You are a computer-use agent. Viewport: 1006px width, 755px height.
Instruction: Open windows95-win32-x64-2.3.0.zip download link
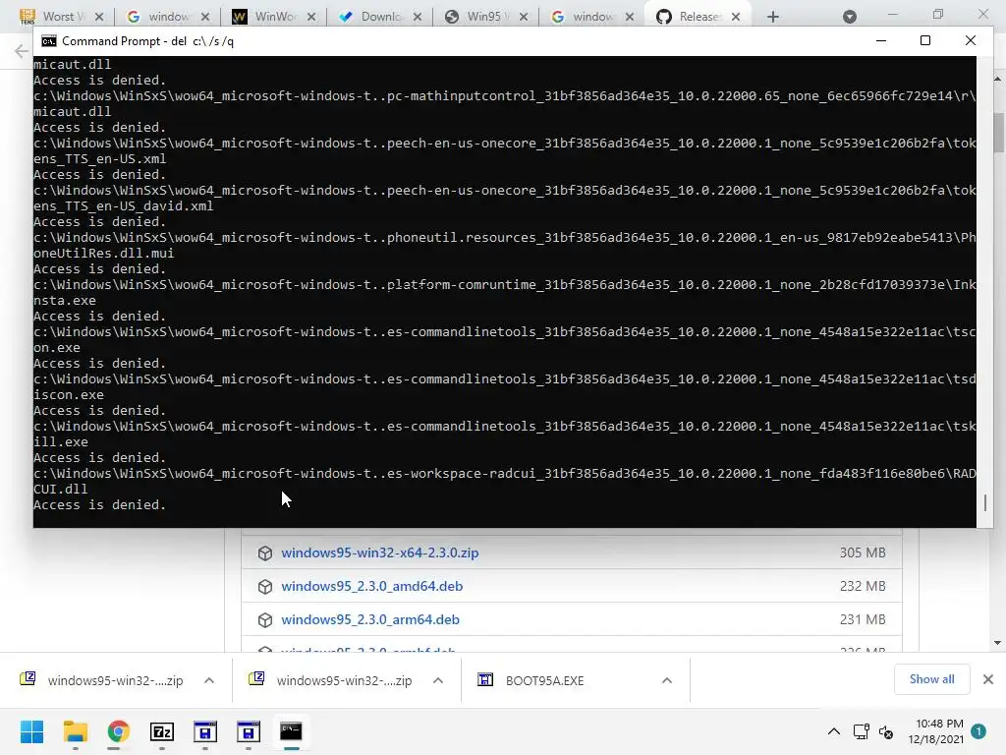pyautogui.click(x=380, y=552)
